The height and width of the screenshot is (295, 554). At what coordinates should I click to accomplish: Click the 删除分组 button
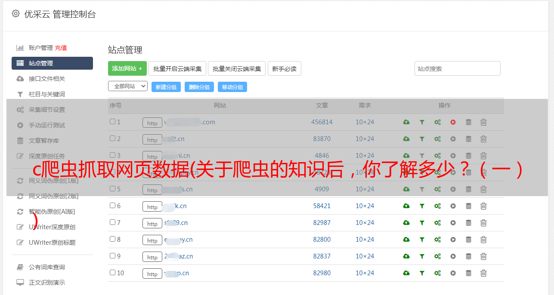[199, 87]
